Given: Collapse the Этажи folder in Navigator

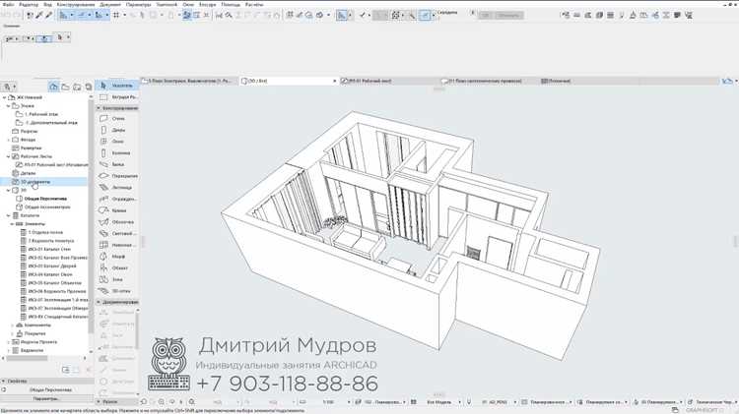Looking at the screenshot, I should (x=8, y=106).
